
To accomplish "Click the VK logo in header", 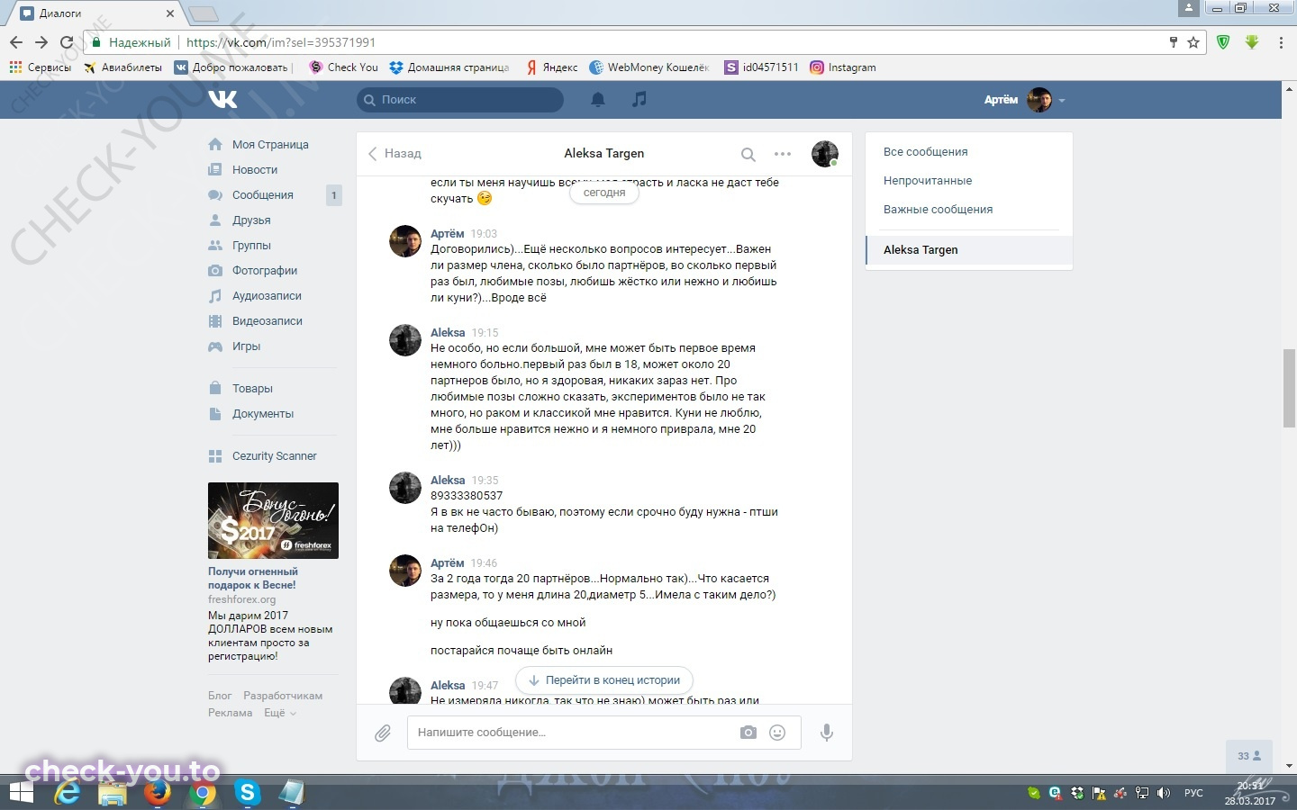I will [x=222, y=99].
